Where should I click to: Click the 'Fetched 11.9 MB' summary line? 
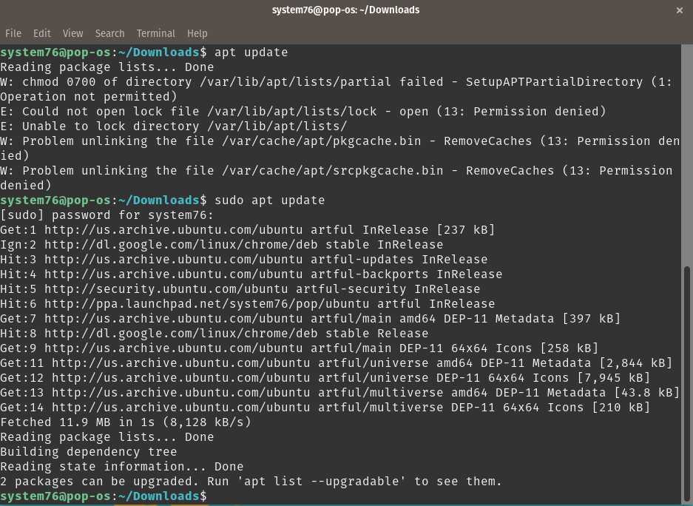126,422
